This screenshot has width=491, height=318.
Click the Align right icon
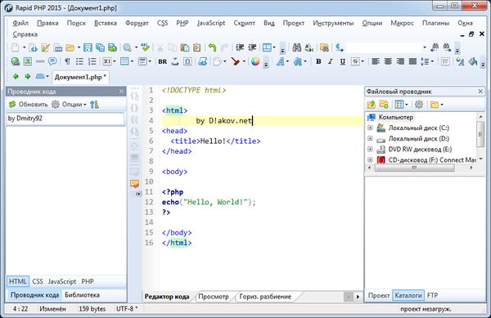coord(400,61)
